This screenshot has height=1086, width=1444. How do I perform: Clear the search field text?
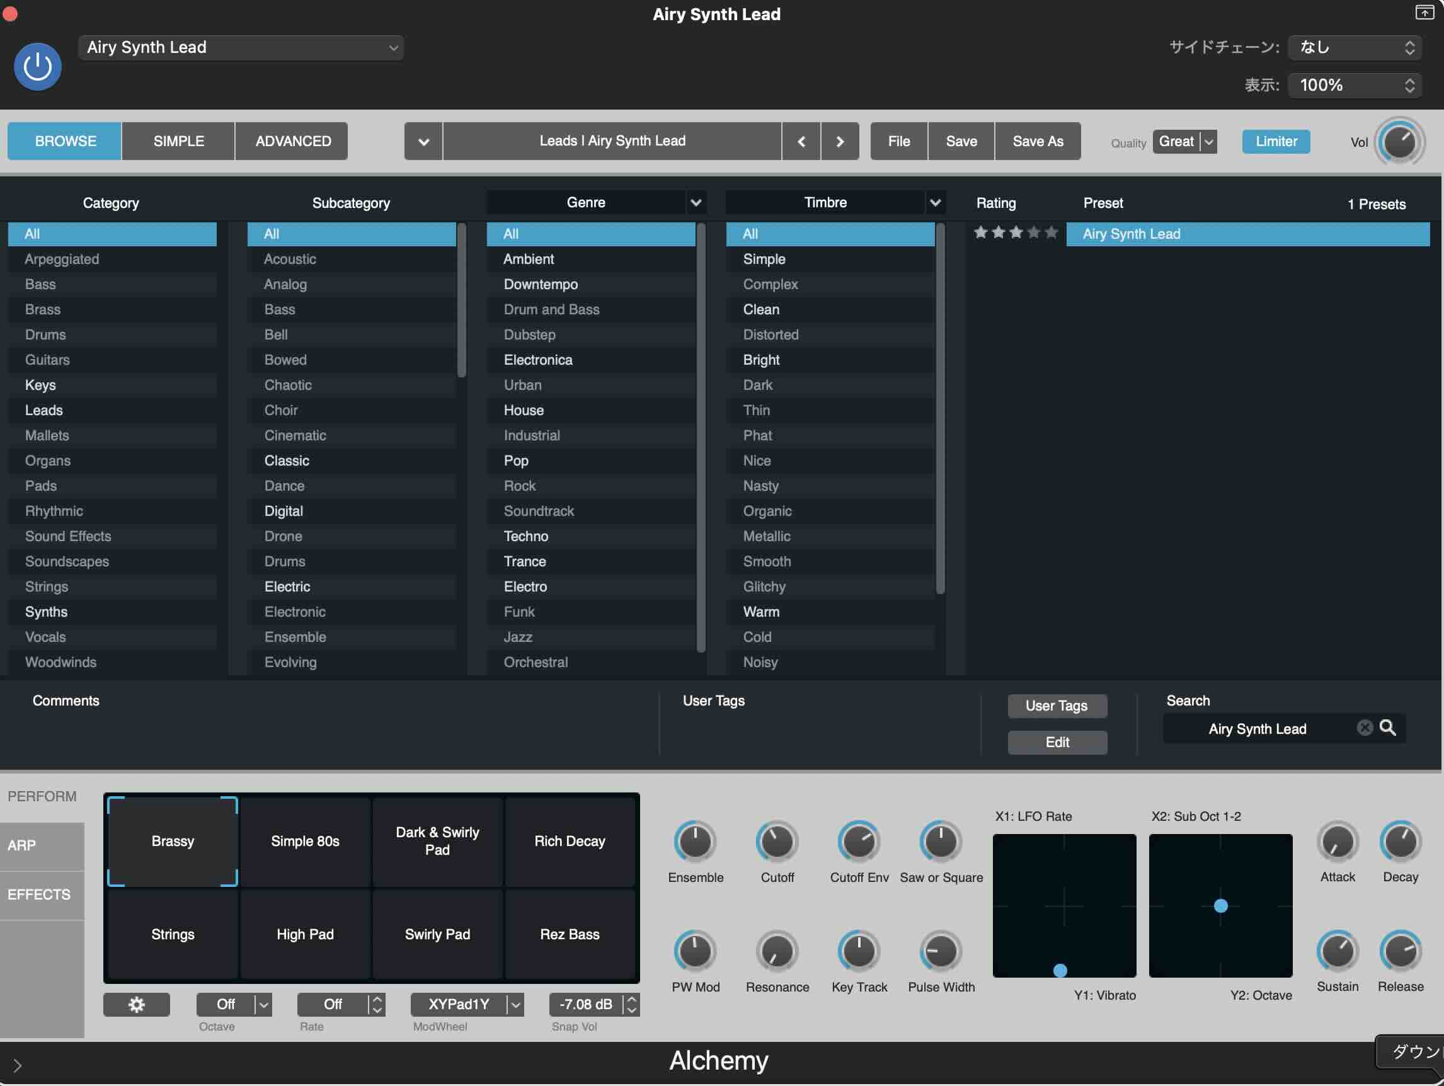(x=1365, y=728)
